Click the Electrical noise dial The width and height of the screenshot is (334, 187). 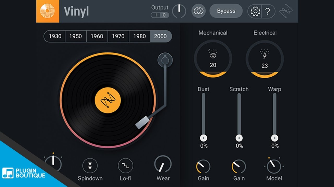tap(265, 59)
